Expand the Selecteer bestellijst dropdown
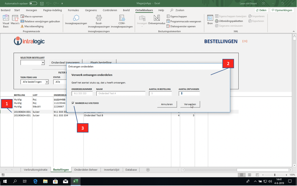 point(43,63)
